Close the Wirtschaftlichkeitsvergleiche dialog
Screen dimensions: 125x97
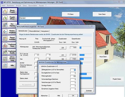pyautogui.click(x=92, y=26)
